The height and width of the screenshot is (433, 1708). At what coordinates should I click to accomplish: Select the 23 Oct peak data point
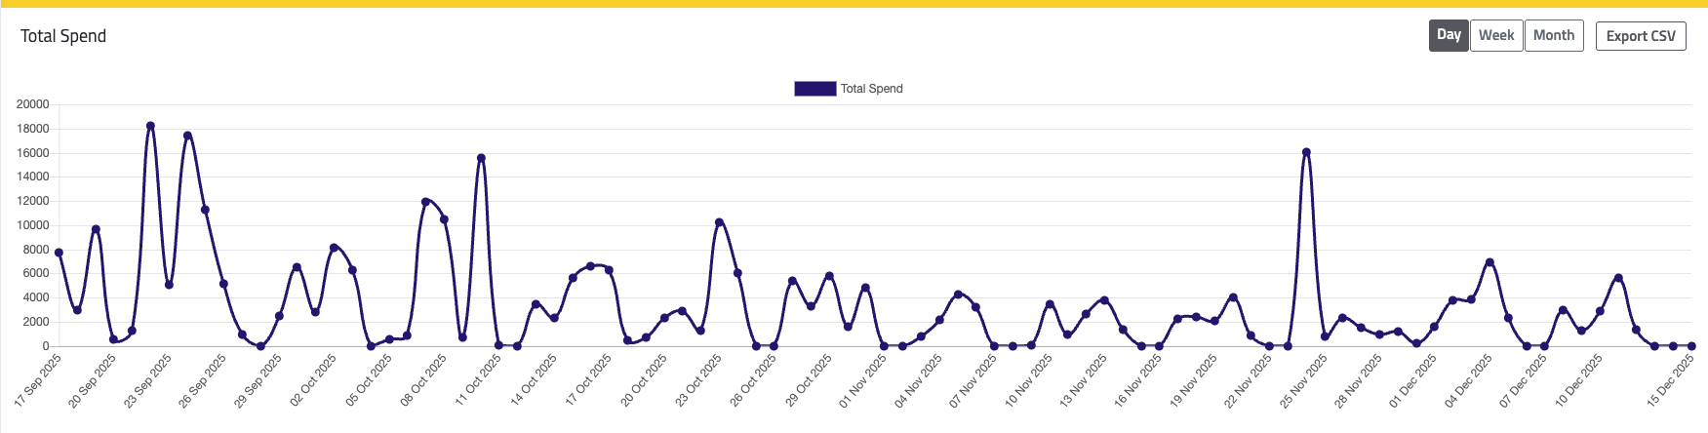tap(719, 222)
